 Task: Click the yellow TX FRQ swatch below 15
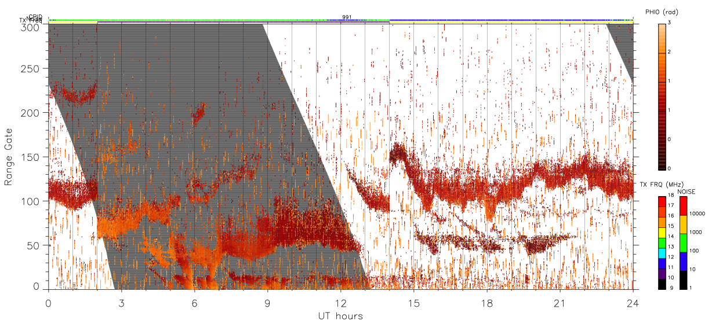(662, 232)
